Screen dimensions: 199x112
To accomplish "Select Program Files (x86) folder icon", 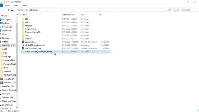I will (x=23, y=32).
